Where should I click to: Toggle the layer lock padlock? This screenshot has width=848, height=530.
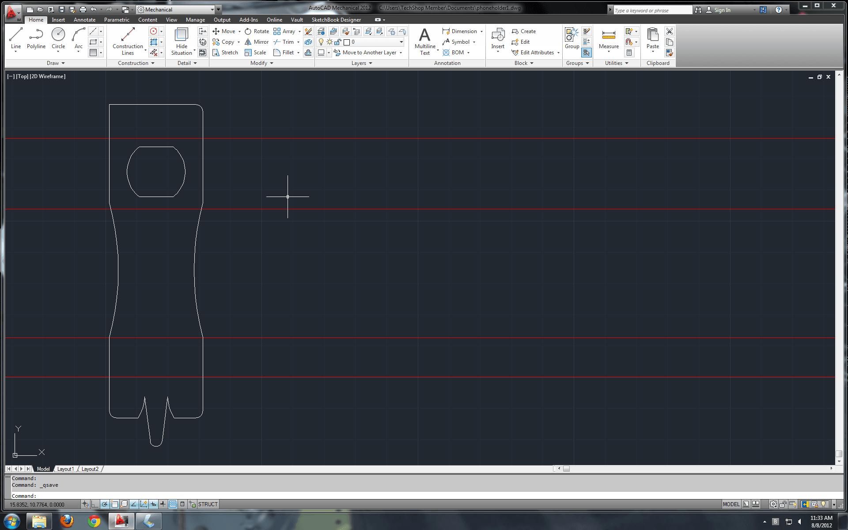click(337, 42)
